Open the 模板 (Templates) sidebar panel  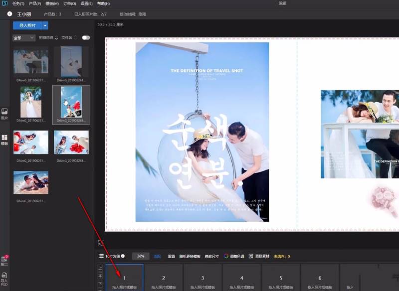(4, 140)
